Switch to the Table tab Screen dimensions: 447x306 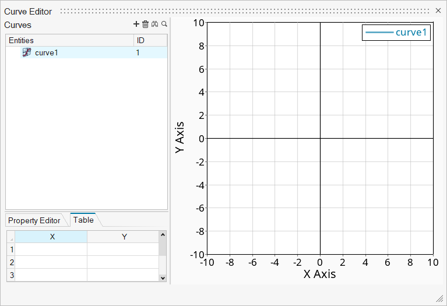point(83,220)
